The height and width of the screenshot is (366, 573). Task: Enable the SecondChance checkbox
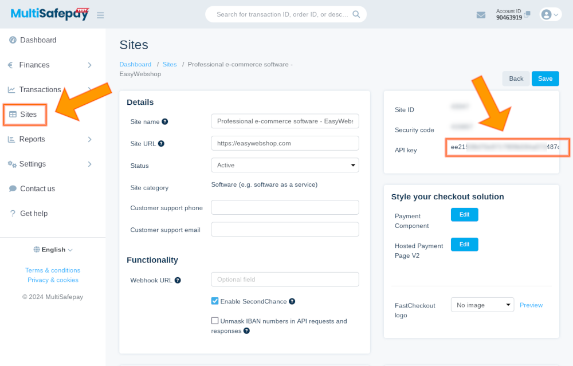click(x=214, y=301)
